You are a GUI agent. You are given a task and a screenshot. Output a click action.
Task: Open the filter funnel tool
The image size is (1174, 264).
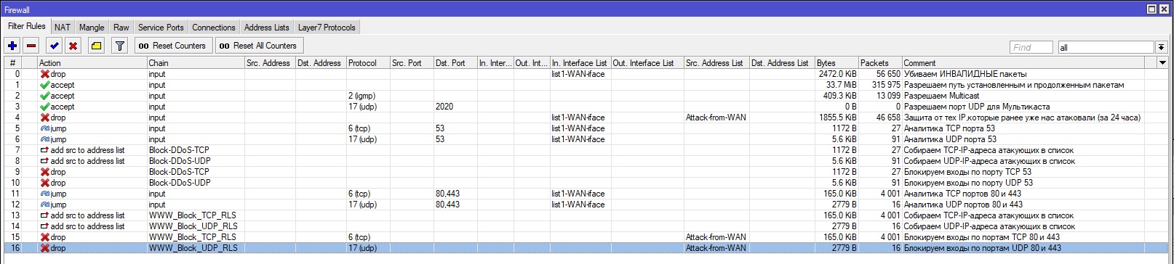coord(120,46)
